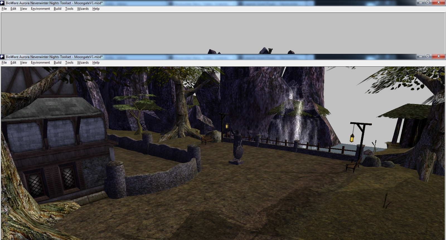Restore the lower toolset window size
Viewport: 446px width, 240px height.
click(x=428, y=56)
